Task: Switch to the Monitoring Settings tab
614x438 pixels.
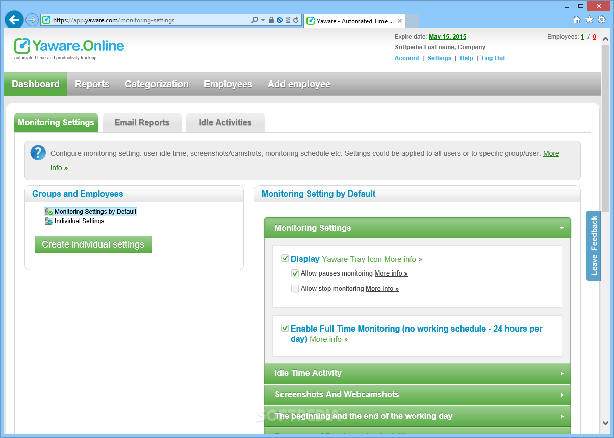Action: [56, 123]
